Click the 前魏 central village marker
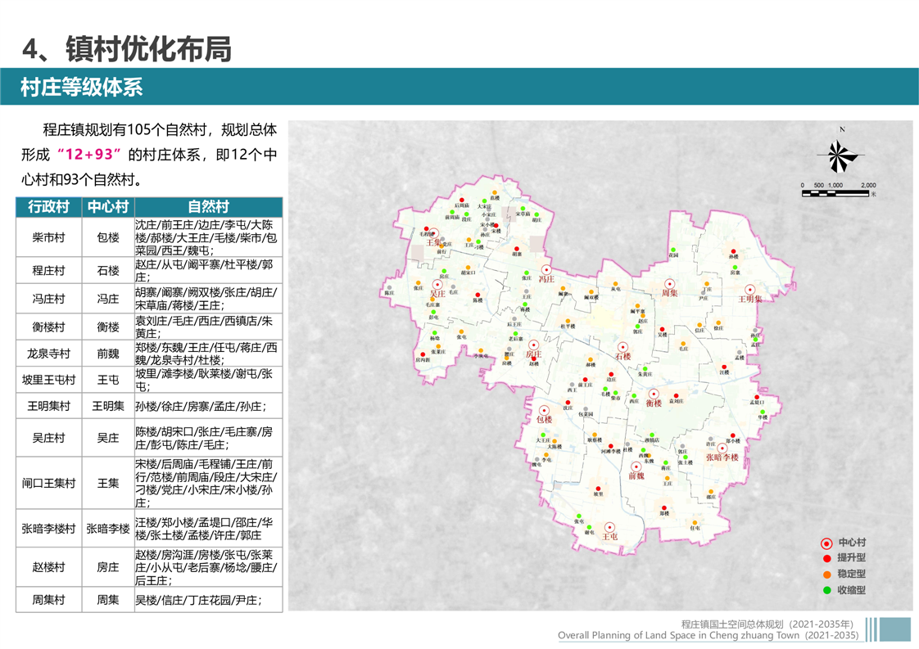The width and height of the screenshot is (919, 649). 636,466
